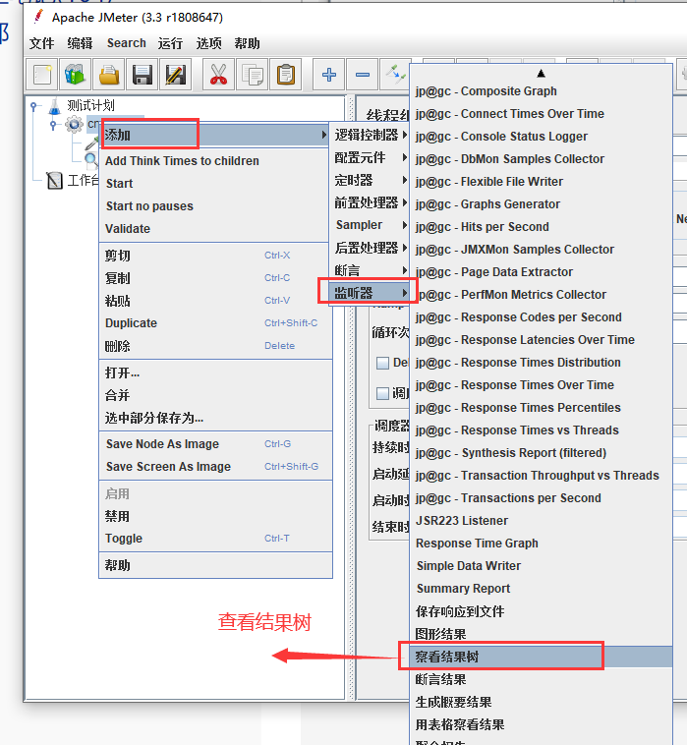Select 断言结果 listener
The width and height of the screenshot is (687, 745).
542,679
